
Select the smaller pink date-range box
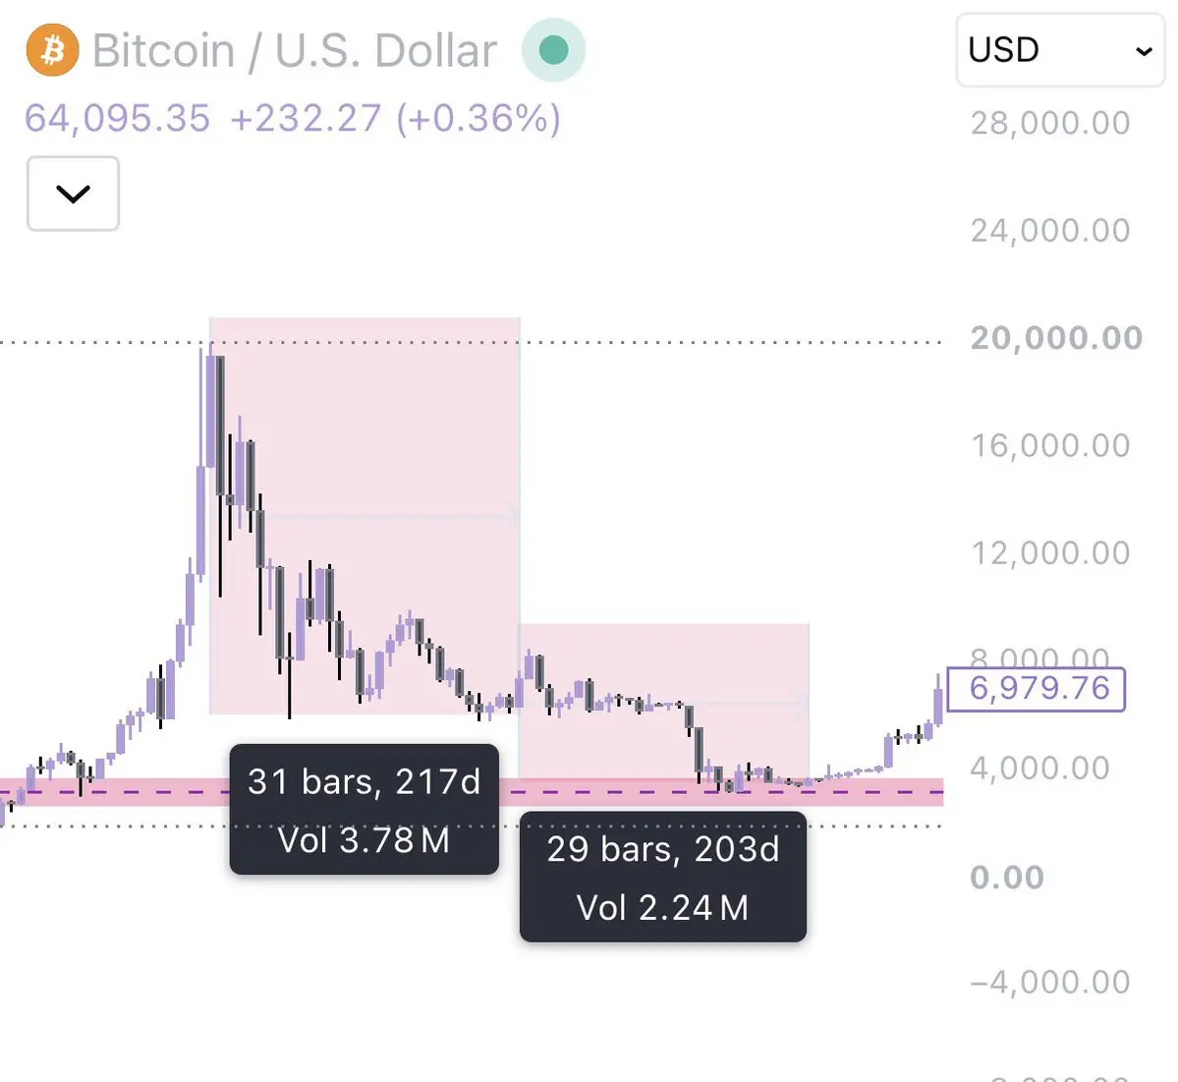click(664, 701)
